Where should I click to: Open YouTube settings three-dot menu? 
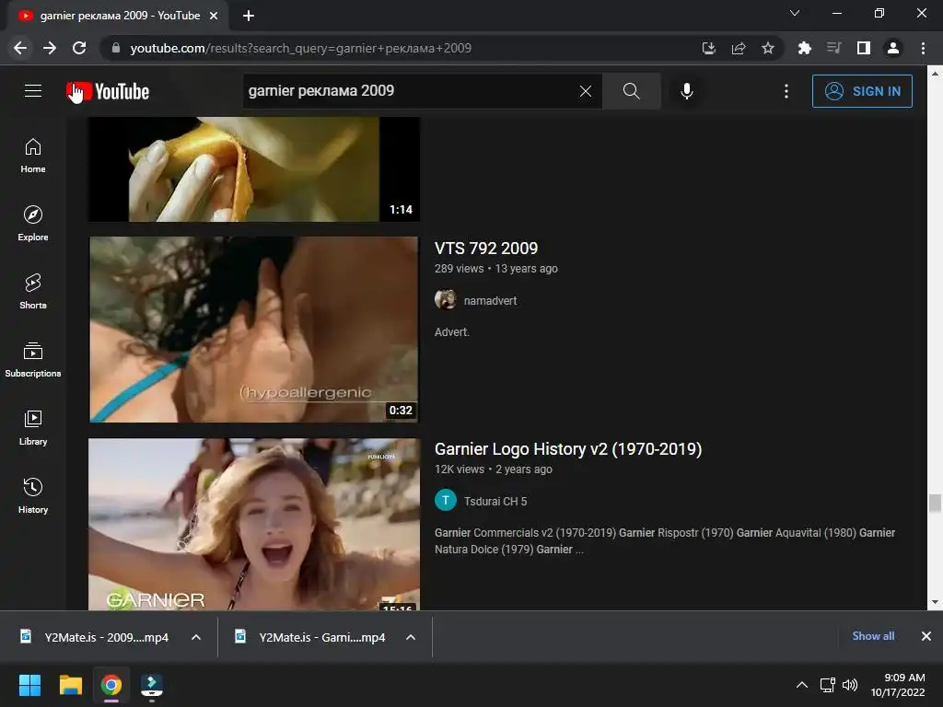pyautogui.click(x=786, y=91)
